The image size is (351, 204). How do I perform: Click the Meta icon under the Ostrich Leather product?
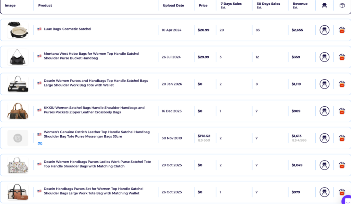(40, 144)
